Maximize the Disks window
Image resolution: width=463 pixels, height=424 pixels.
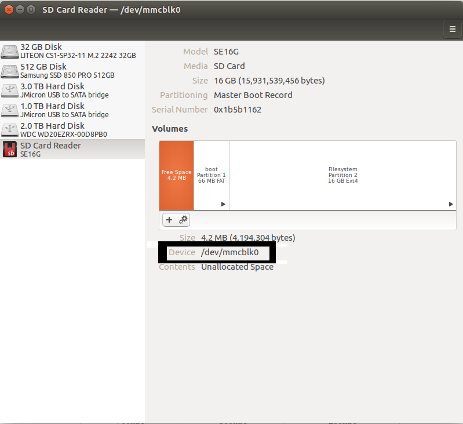click(31, 10)
